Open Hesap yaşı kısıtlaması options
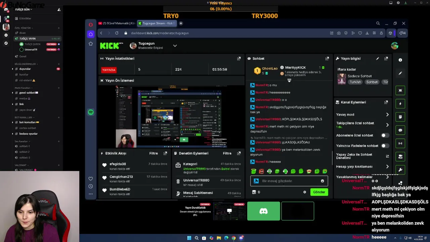The height and width of the screenshot is (242, 430). click(362, 166)
